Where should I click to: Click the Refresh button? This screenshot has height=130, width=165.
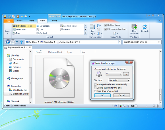point(145,28)
